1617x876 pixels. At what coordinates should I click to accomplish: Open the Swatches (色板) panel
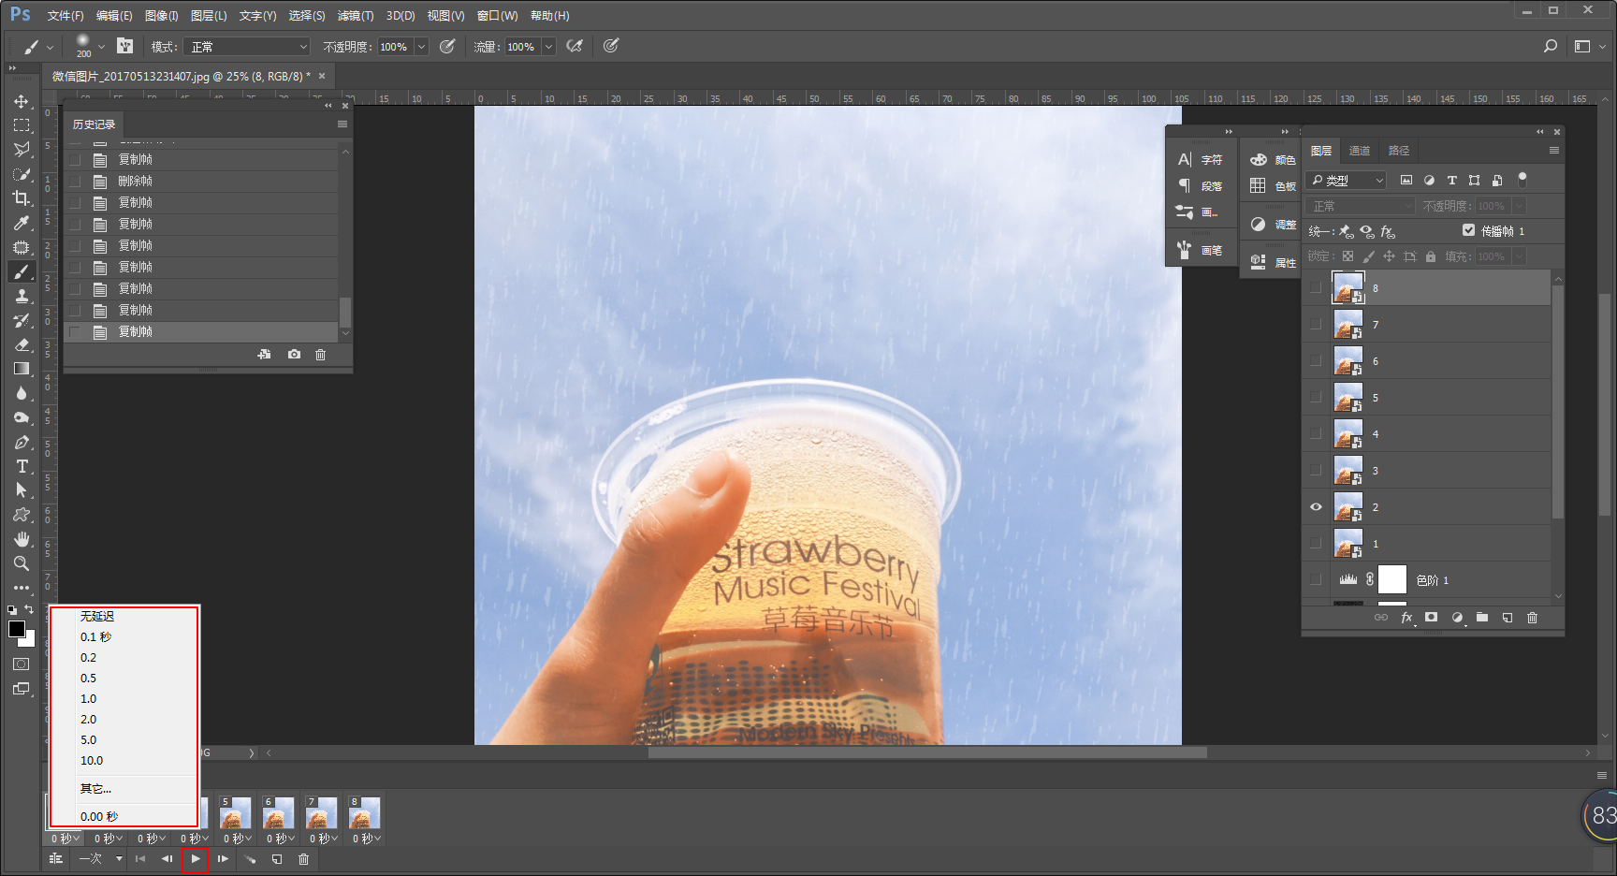(1273, 185)
